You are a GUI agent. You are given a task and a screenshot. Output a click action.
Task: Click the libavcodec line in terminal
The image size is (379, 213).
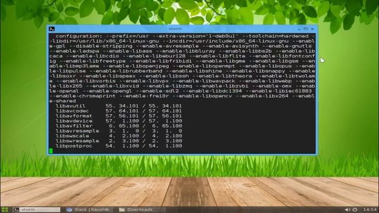[118, 111]
